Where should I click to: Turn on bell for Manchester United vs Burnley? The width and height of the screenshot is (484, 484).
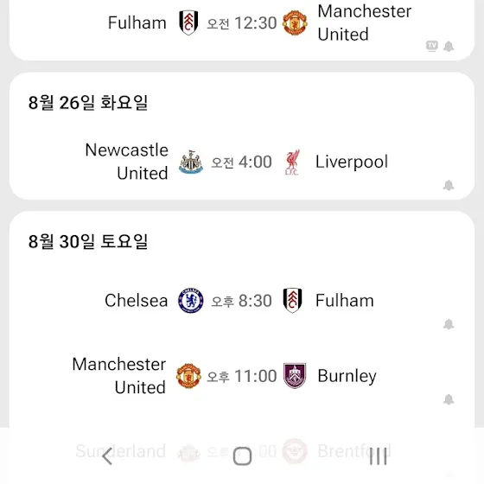point(449,399)
